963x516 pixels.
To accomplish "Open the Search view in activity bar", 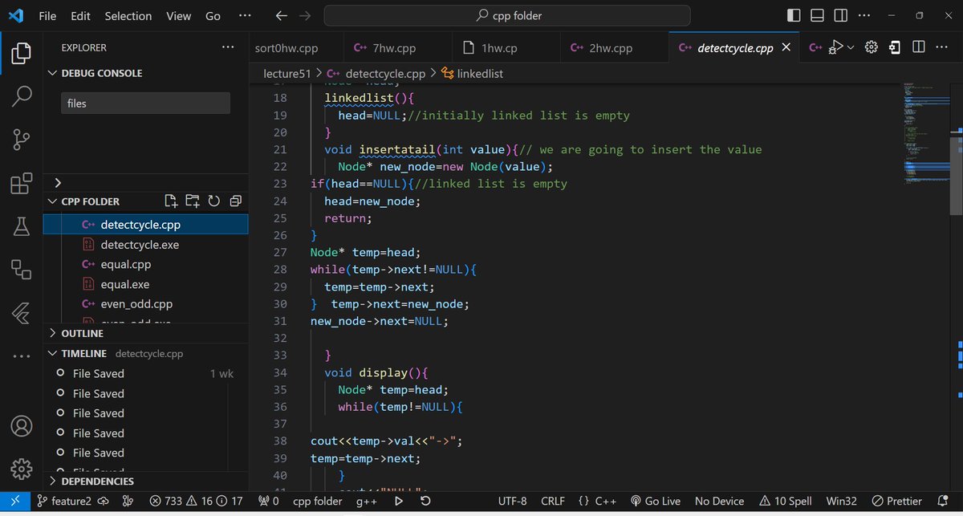I will pos(22,96).
